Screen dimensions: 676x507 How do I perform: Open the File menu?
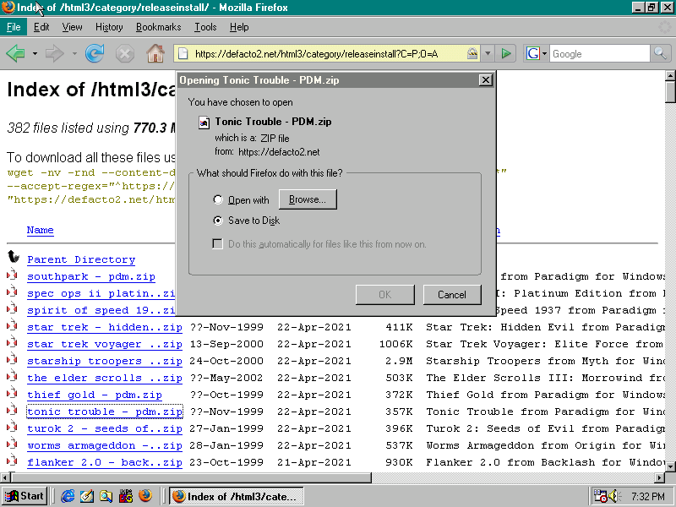point(14,27)
